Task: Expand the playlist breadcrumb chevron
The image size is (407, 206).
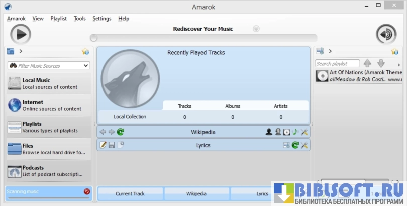Action: pos(330,51)
